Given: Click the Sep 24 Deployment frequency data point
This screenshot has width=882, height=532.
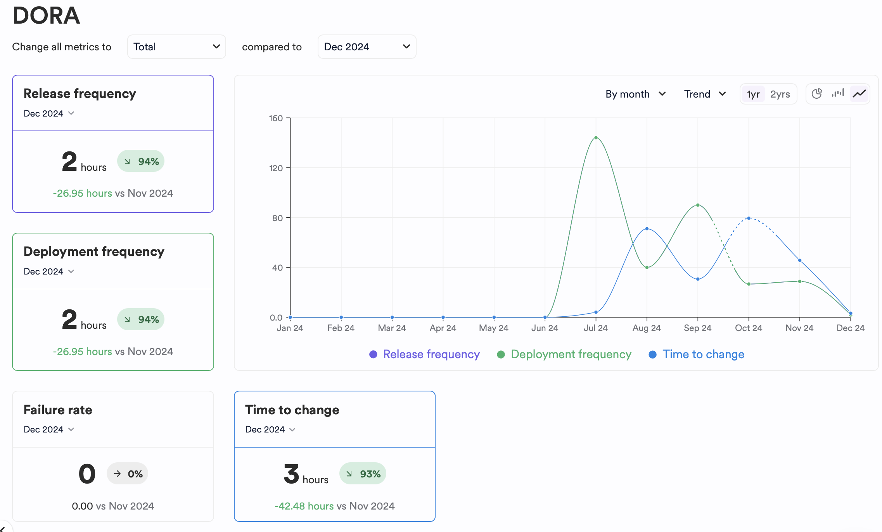Looking at the screenshot, I should pyautogui.click(x=698, y=205).
